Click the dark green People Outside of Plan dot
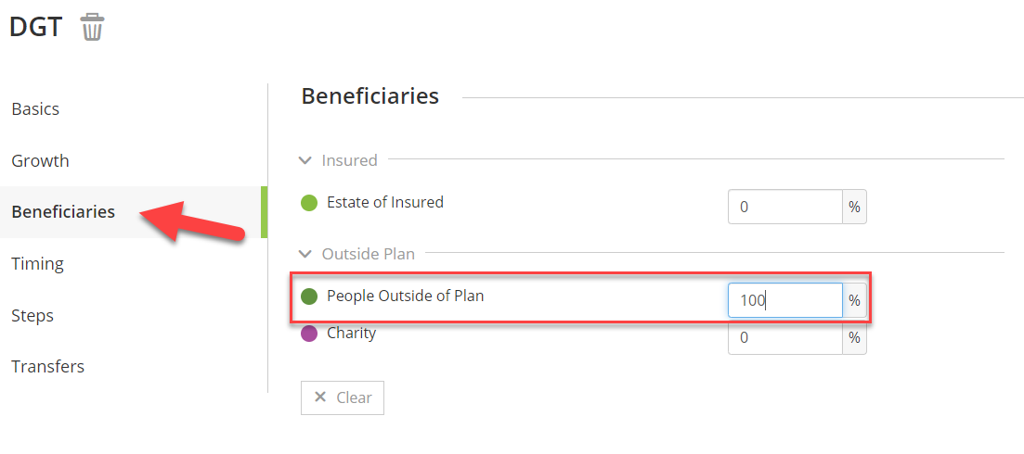The image size is (1024, 454). tap(309, 296)
